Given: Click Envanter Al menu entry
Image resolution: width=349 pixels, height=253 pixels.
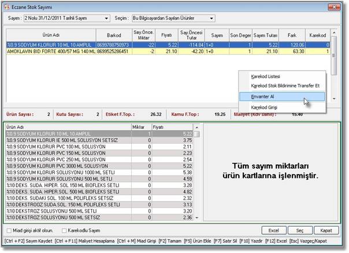Looking at the screenshot, I should (x=264, y=96).
